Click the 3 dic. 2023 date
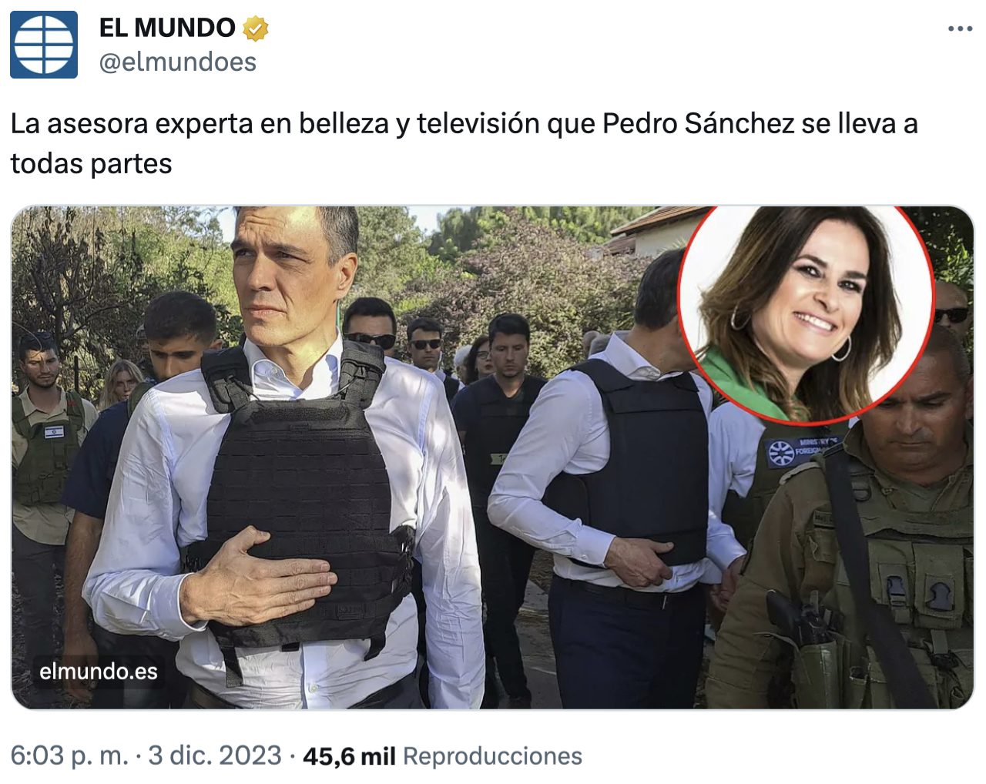This screenshot has height=784, width=986. [215, 756]
